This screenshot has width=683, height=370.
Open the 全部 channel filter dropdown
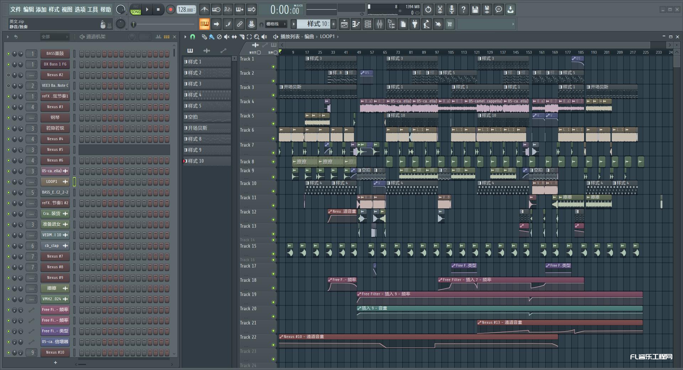click(55, 37)
